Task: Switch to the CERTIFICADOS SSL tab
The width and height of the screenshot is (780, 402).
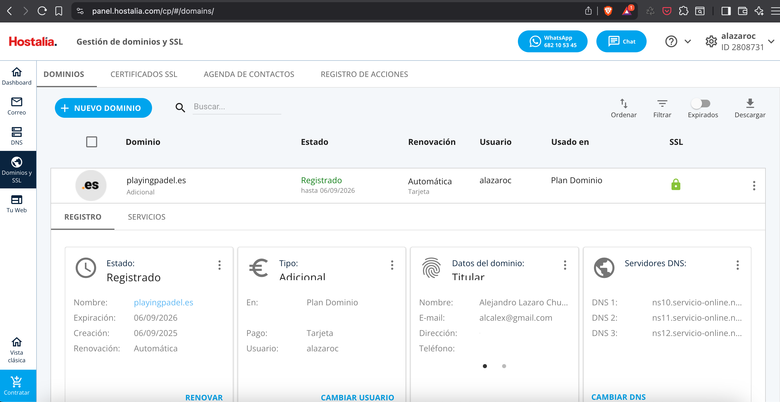Action: [x=144, y=74]
